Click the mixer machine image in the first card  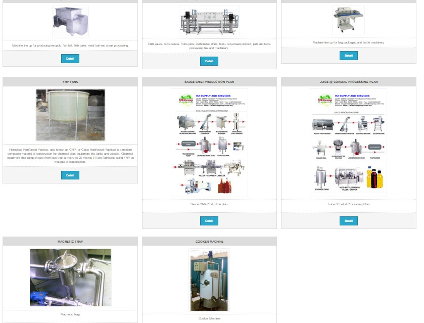coord(70,21)
